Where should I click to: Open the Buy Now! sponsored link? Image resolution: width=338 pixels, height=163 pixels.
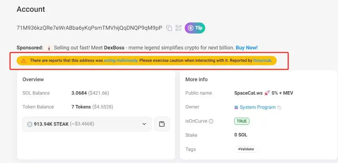247,48
